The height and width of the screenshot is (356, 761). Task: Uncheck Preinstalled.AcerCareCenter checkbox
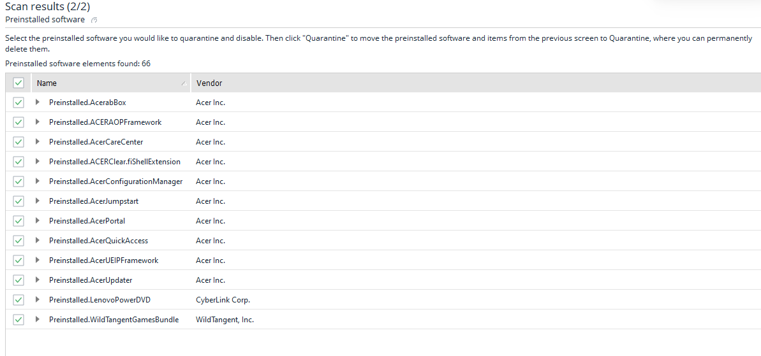[x=18, y=142]
